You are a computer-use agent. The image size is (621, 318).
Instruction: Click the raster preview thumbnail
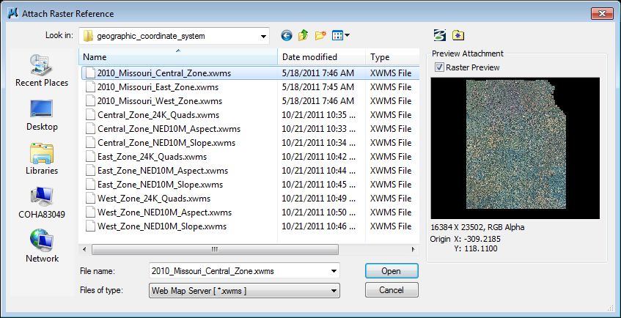(515, 148)
